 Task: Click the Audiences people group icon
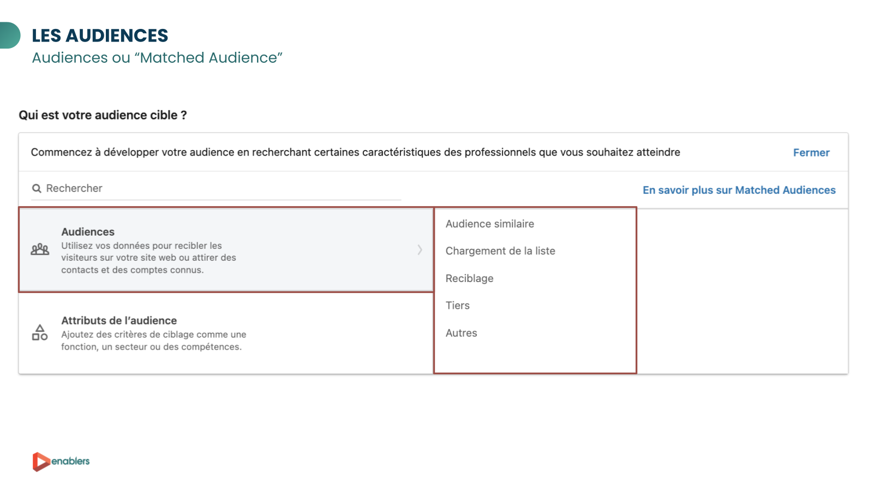[40, 250]
